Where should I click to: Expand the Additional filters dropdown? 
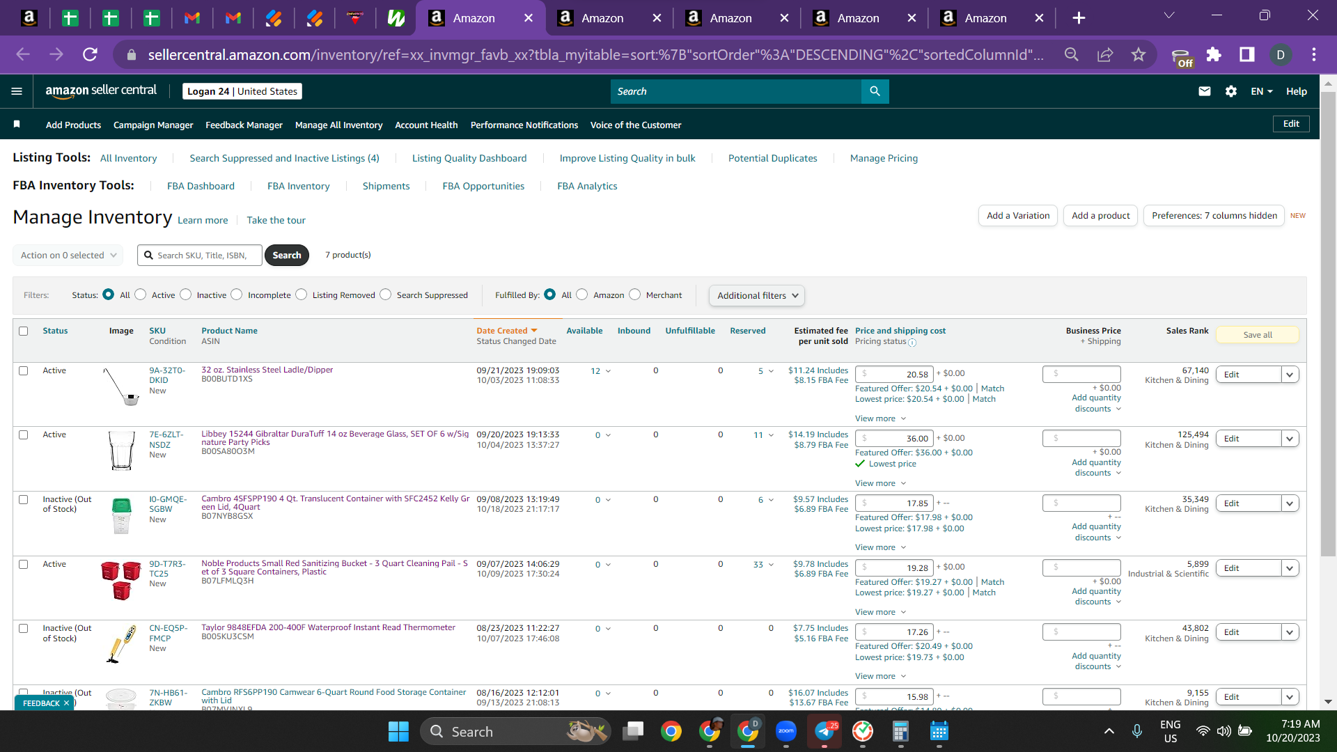757,295
